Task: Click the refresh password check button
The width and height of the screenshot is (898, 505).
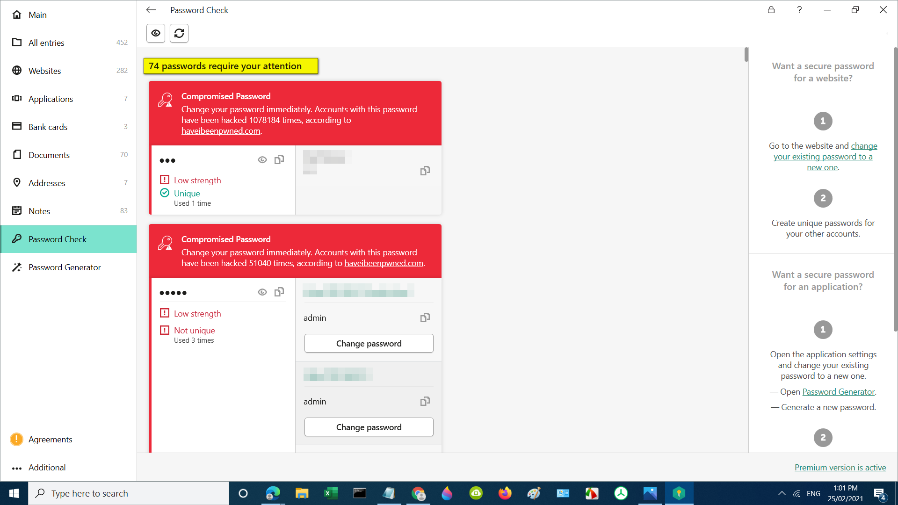Action: click(x=179, y=33)
